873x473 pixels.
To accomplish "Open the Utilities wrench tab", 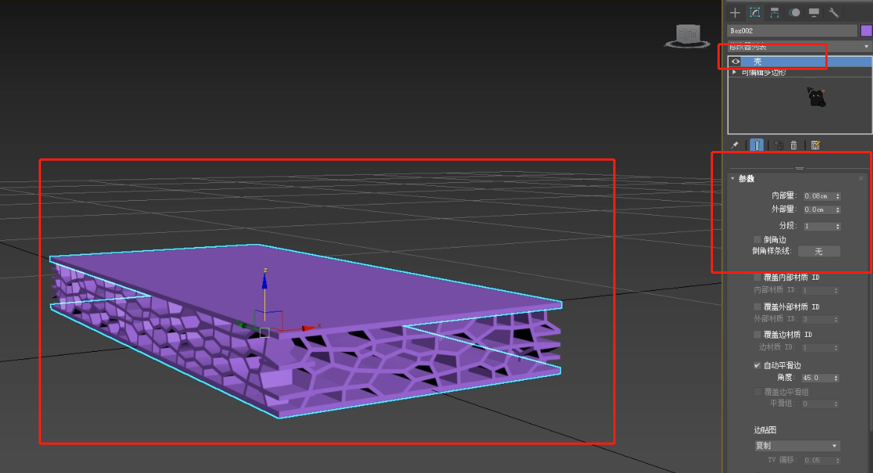I will click(x=834, y=13).
